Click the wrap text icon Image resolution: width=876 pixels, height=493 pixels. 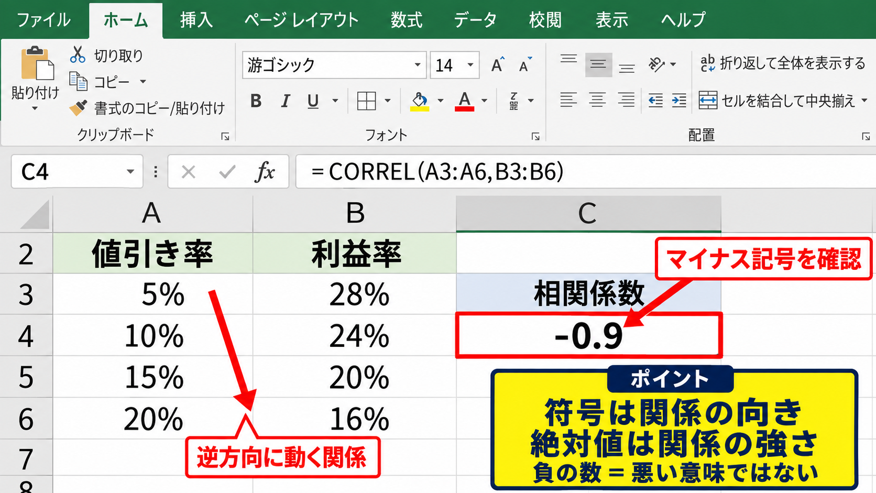point(707,63)
